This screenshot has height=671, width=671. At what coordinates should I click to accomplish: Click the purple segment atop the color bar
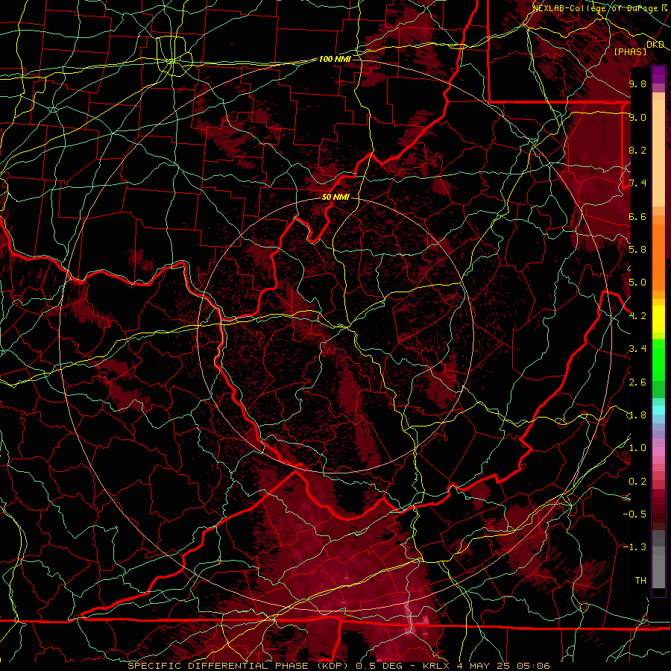tap(658, 75)
